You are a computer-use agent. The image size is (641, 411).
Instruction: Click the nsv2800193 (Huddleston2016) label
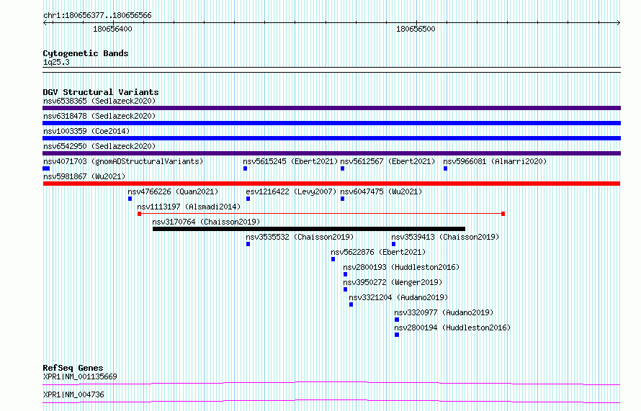click(401, 267)
